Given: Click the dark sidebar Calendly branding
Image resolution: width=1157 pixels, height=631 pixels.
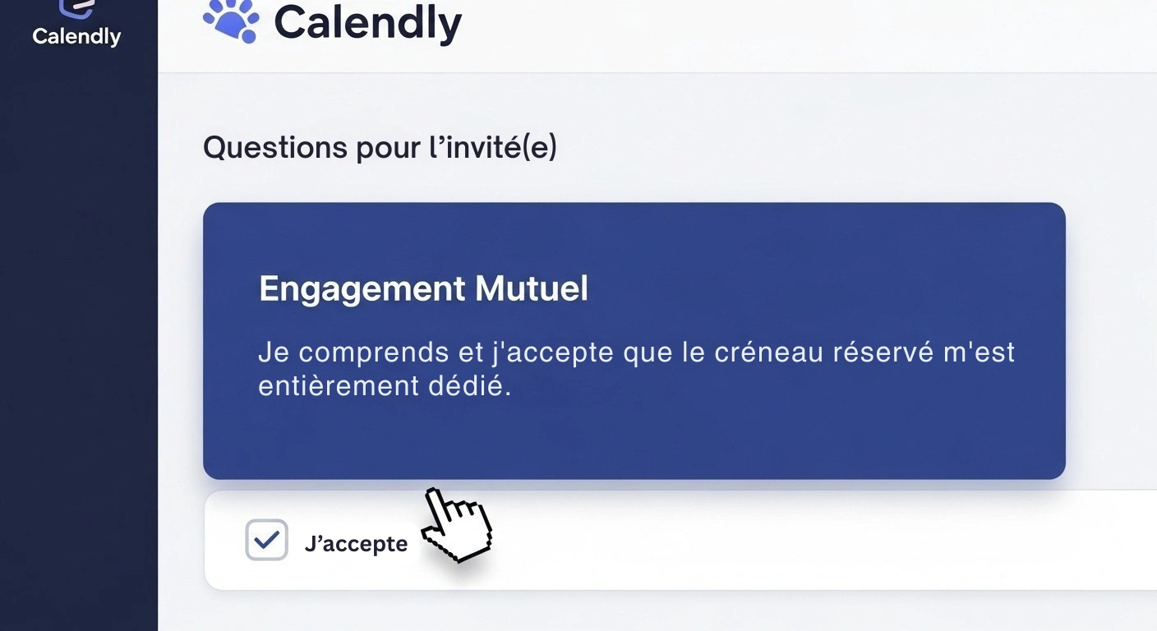Looking at the screenshot, I should [x=76, y=25].
